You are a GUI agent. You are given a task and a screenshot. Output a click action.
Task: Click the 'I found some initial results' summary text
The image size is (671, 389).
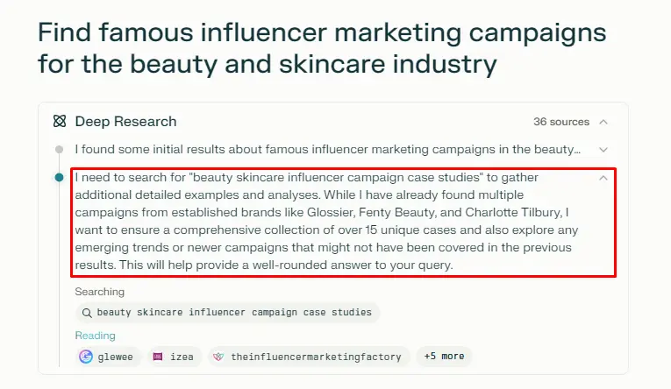point(327,150)
